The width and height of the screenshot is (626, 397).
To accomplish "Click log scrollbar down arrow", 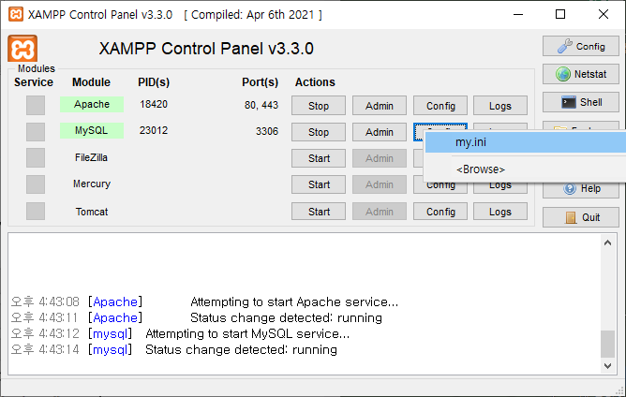I will pos(607,365).
